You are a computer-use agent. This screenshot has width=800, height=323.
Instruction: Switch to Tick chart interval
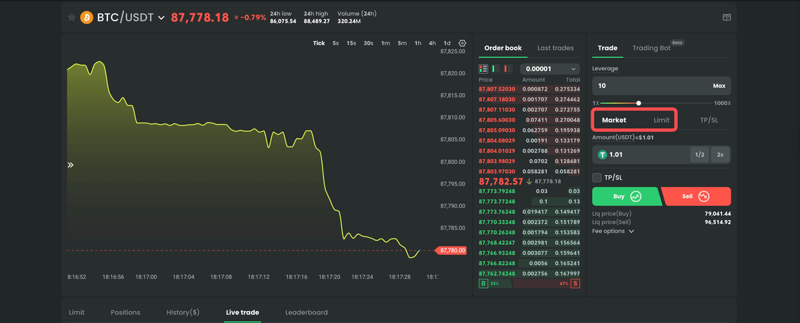319,43
